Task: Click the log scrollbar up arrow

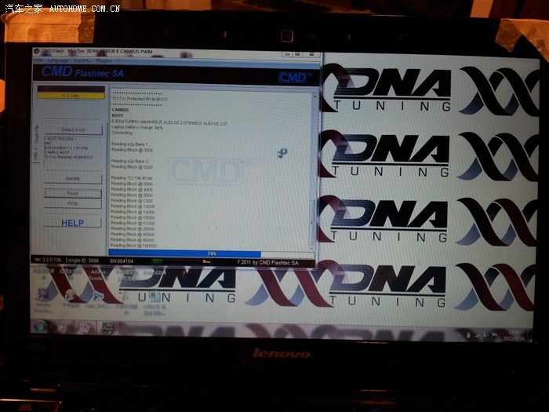Action: click(314, 96)
